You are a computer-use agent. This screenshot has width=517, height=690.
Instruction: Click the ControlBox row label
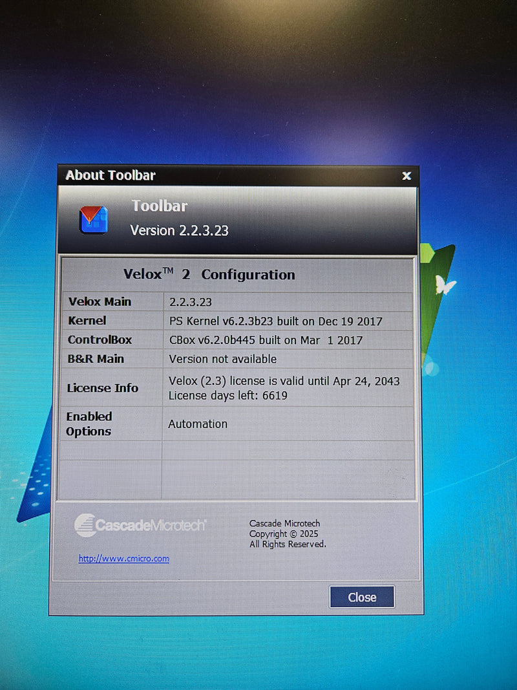[100, 340]
